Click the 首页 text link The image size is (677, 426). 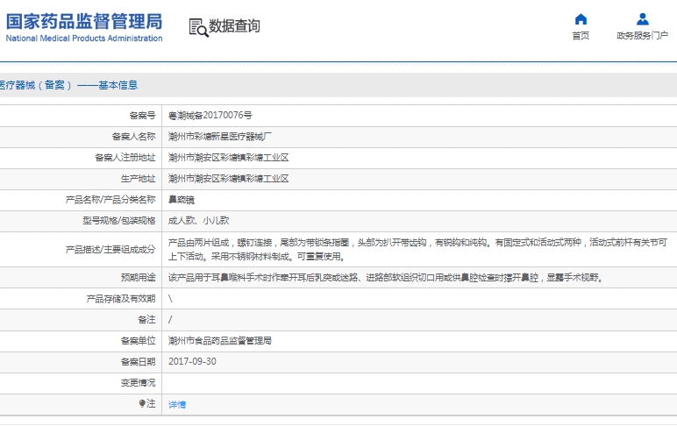point(581,36)
